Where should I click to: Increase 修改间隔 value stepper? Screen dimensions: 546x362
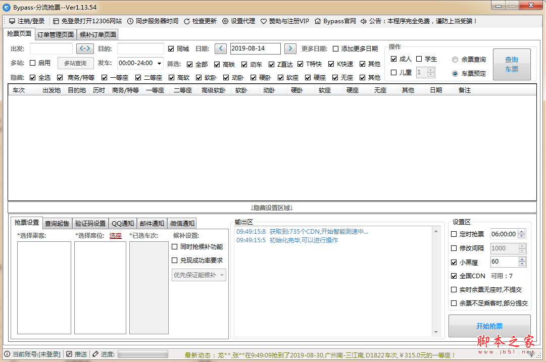pyautogui.click(x=522, y=246)
